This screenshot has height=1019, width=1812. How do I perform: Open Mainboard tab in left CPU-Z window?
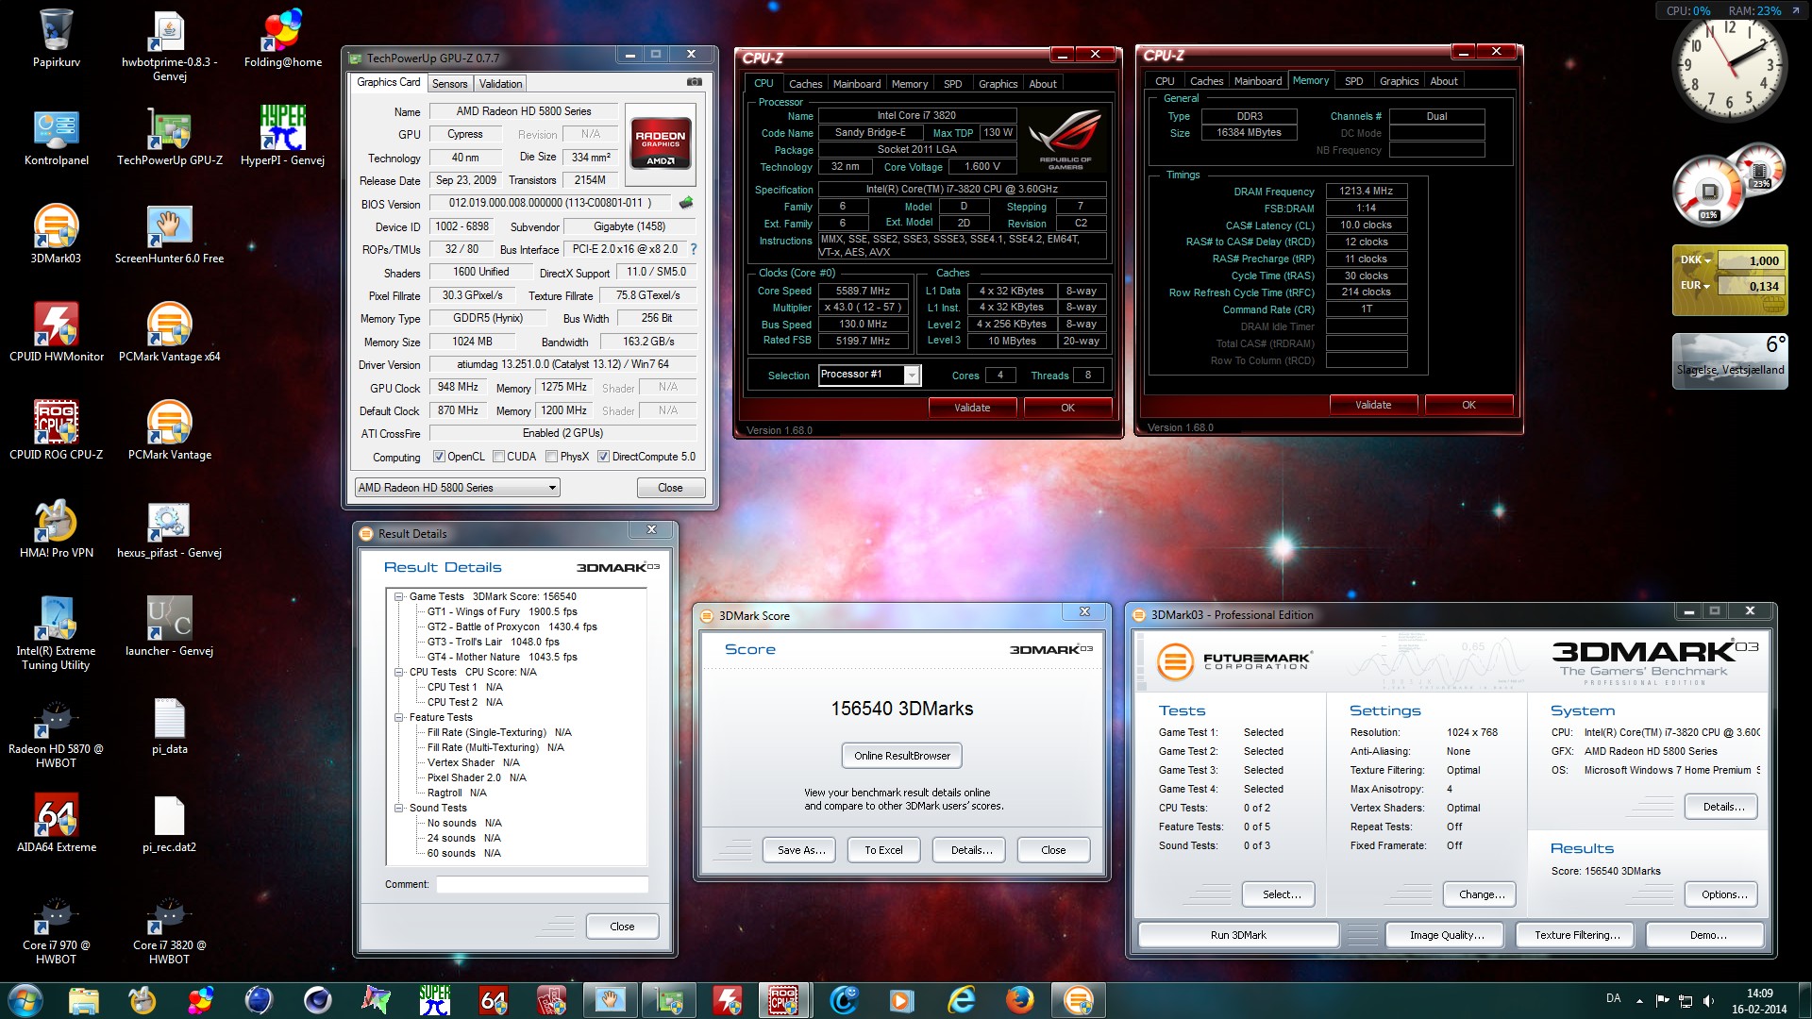[857, 84]
